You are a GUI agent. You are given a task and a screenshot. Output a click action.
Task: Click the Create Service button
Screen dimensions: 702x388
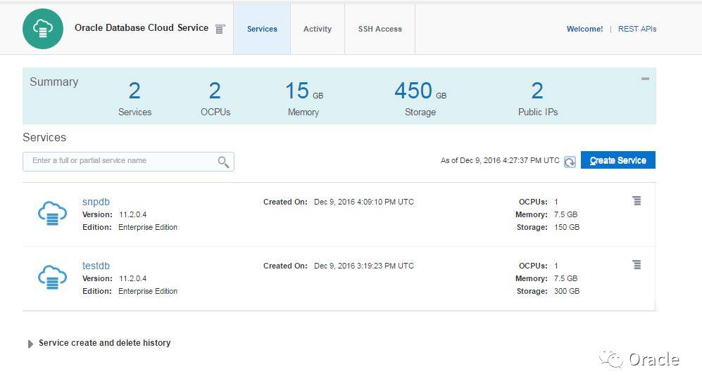(618, 160)
